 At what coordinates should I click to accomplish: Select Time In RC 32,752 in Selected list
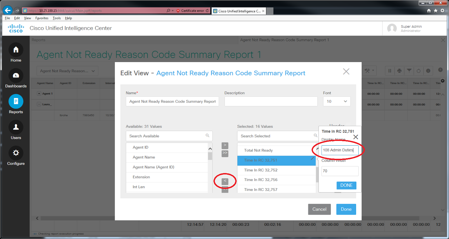(276, 170)
